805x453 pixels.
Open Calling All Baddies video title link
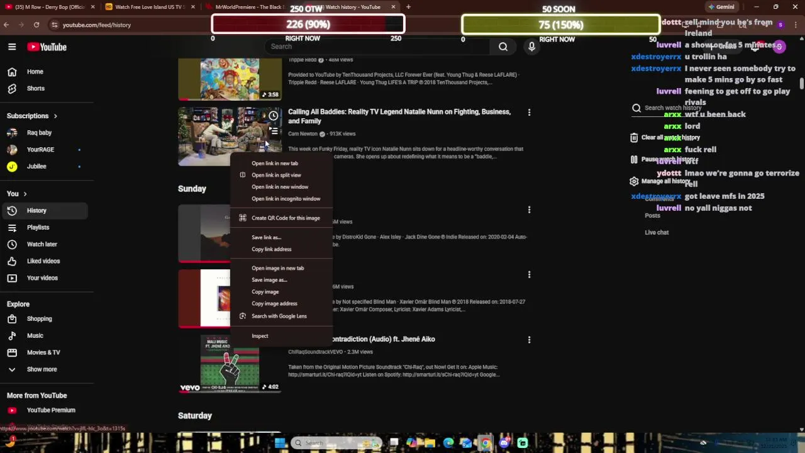click(399, 116)
